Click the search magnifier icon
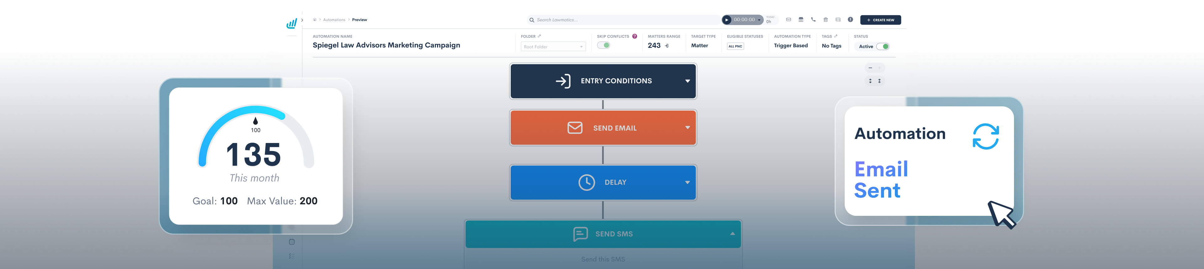The image size is (1204, 269). click(x=531, y=20)
